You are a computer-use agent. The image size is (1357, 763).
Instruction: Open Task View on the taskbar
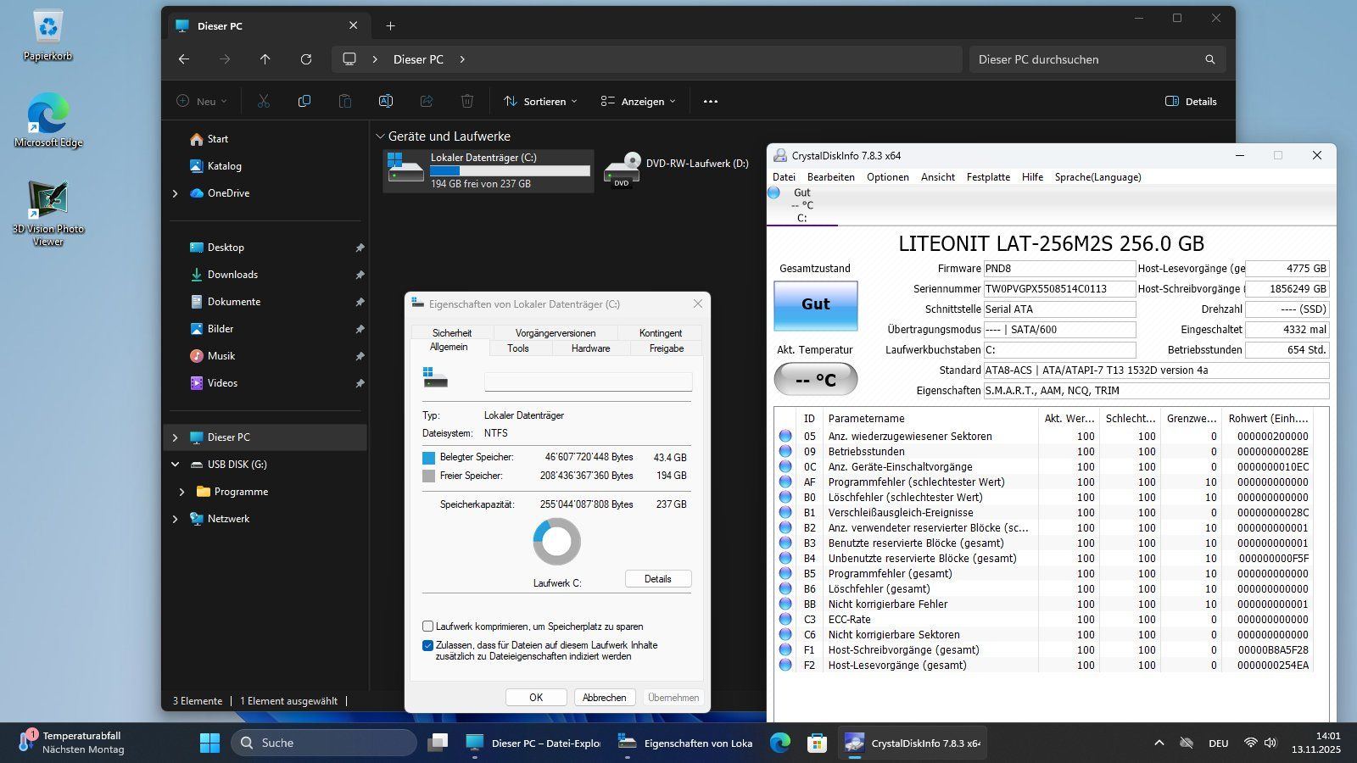pos(438,743)
